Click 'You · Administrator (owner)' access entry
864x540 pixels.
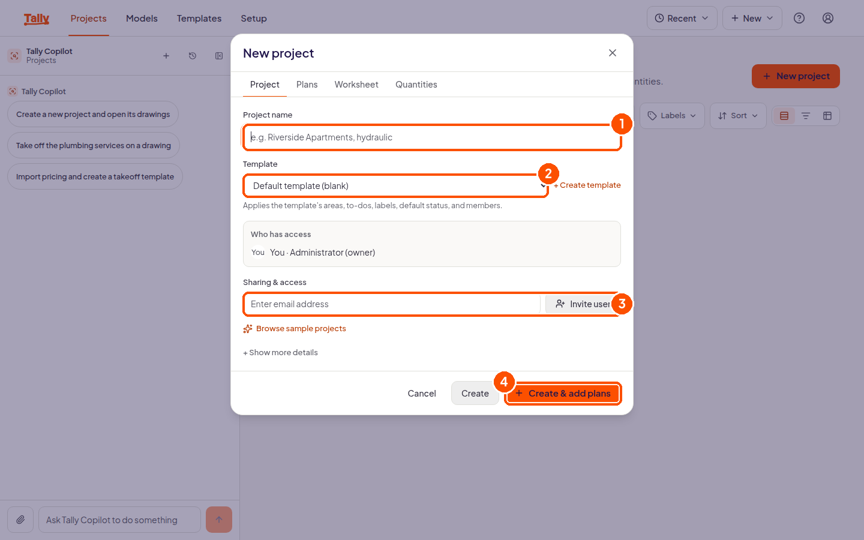(x=323, y=253)
